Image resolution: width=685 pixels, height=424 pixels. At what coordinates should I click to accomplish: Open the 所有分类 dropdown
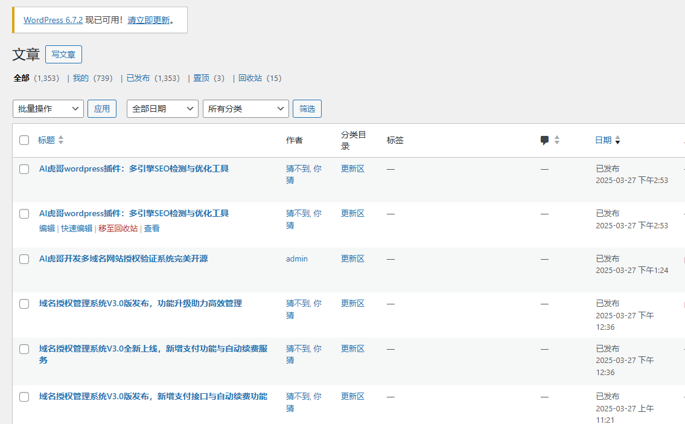point(246,109)
